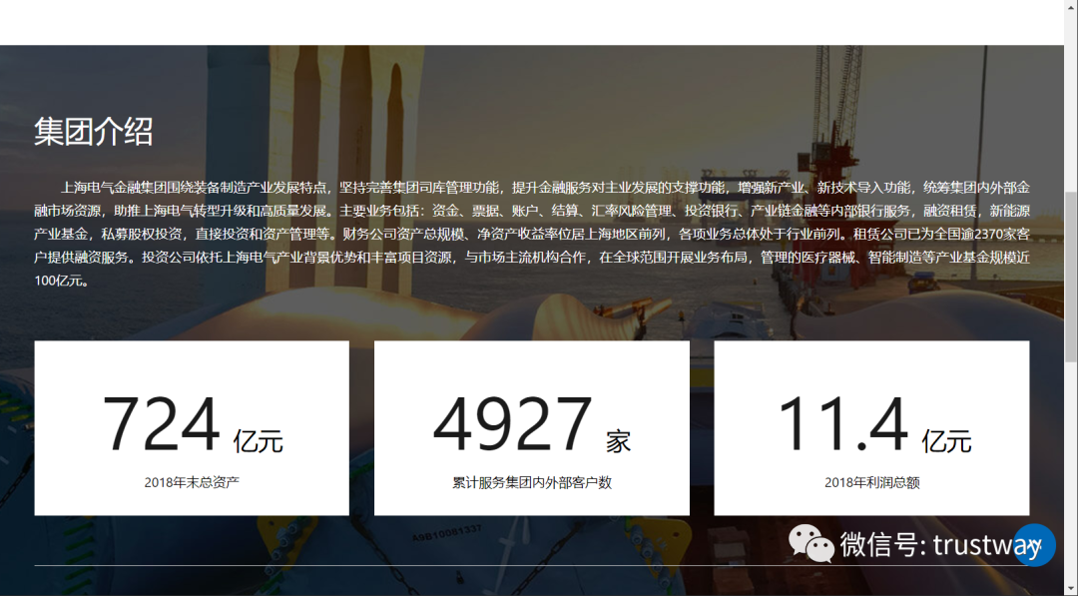
Task: Click the 4927 customer count figure
Action: coord(512,424)
